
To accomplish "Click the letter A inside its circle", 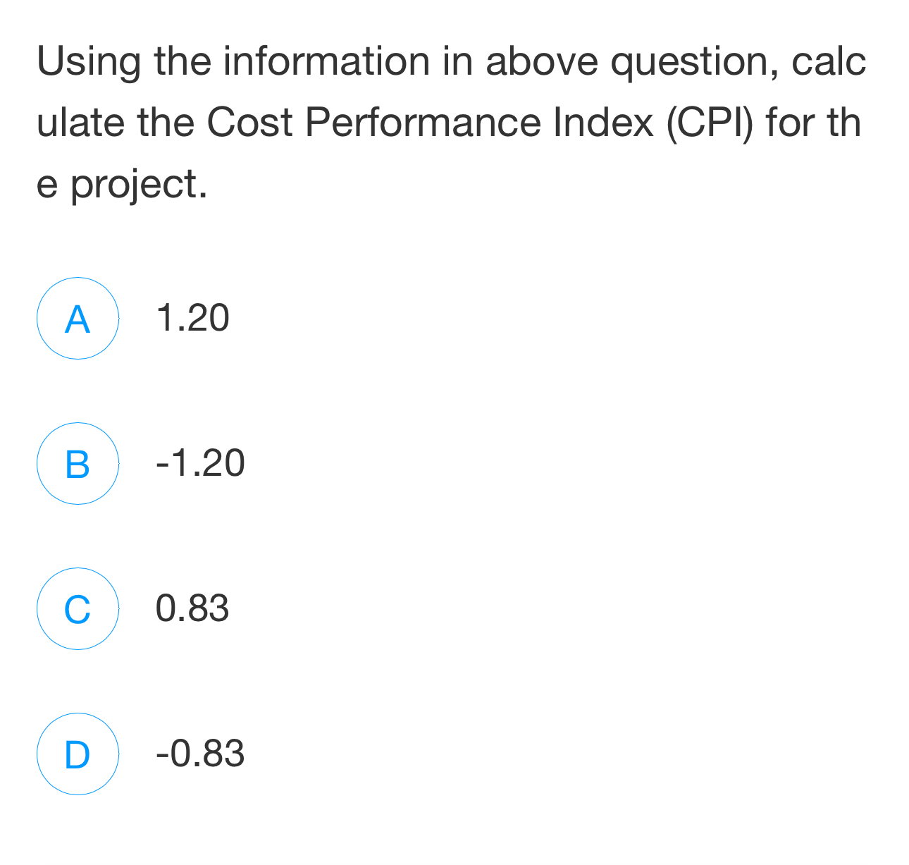I will pos(78,319).
